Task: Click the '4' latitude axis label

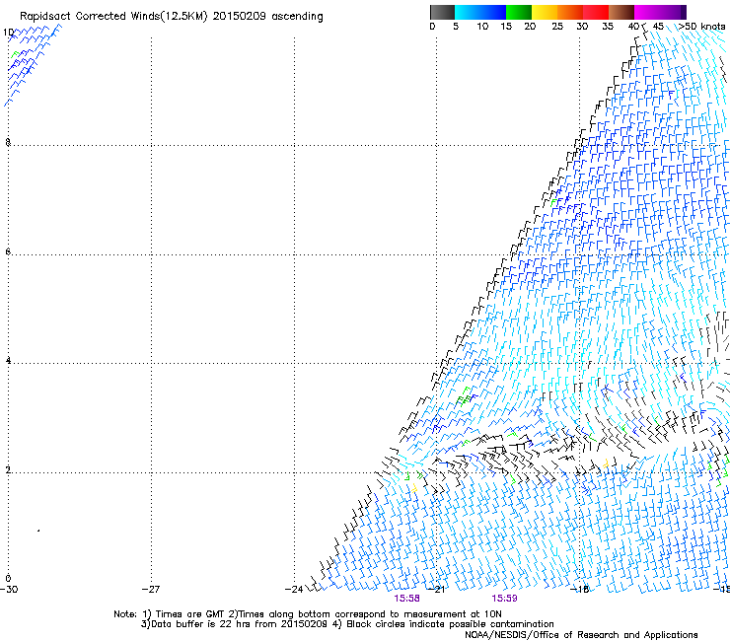Action: pyautogui.click(x=8, y=360)
